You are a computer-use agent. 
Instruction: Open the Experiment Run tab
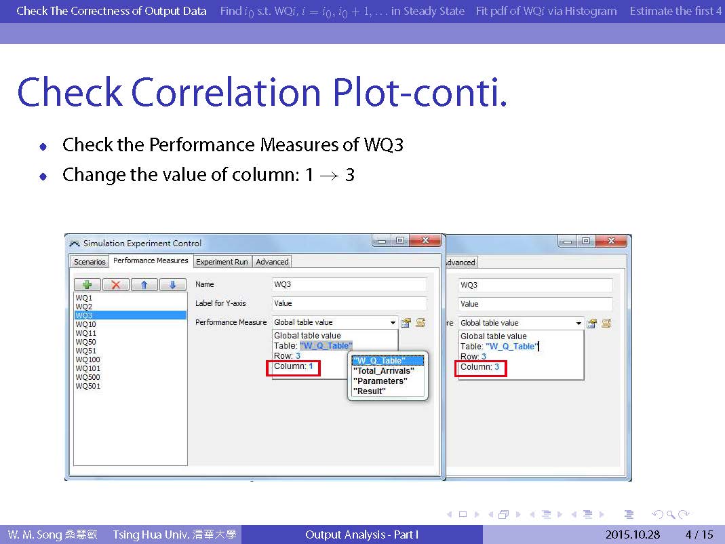(x=222, y=262)
